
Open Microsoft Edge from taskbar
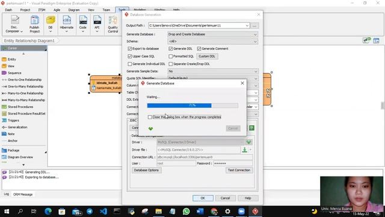[x=48, y=212]
